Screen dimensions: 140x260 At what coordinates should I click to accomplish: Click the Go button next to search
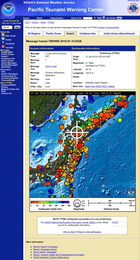pos(119,18)
